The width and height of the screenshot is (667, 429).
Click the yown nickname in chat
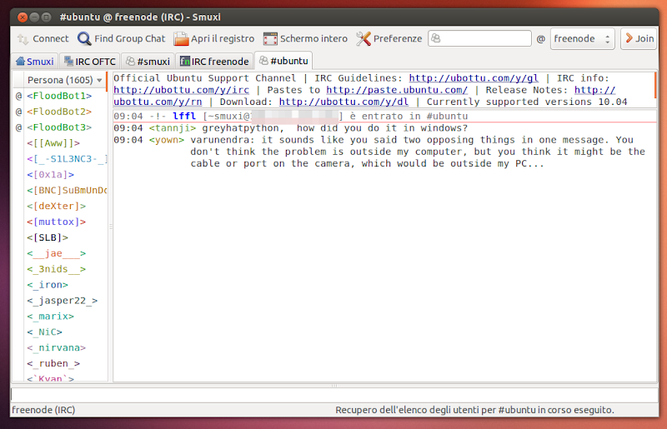click(x=166, y=140)
